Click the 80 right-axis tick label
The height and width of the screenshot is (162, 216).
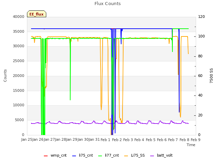(x=200, y=56)
